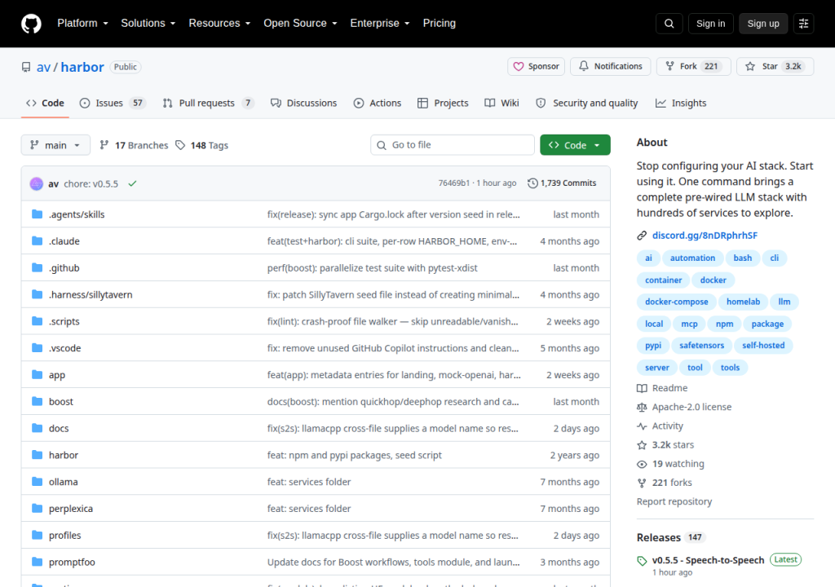
Task: Switch to the Pull requests tab
Action: 208,103
